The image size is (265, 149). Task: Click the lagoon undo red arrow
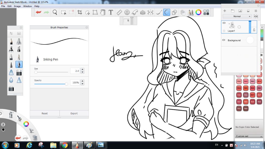click(x=18, y=138)
